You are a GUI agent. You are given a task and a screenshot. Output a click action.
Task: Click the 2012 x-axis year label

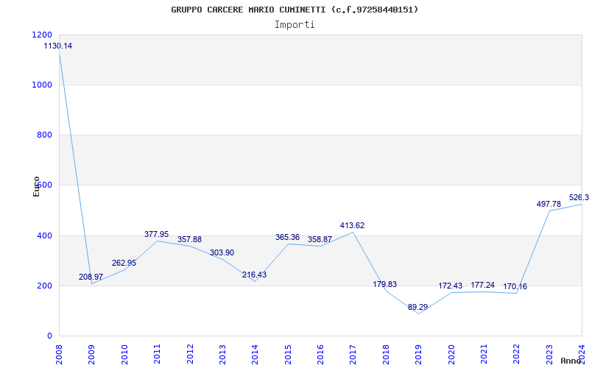190,354
